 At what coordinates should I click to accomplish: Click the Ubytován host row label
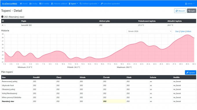8,85
